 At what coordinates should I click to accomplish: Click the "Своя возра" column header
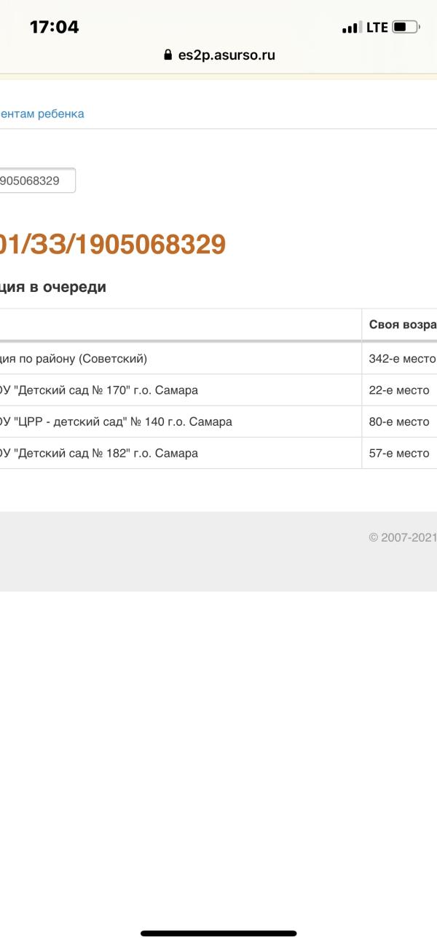pos(402,325)
